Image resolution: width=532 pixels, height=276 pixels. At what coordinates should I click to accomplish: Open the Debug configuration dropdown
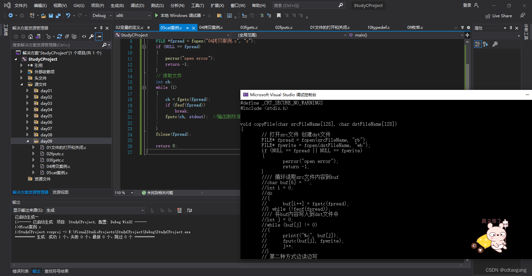[x=102, y=16]
